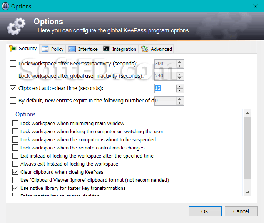Click KeePass inactivity seconds up arrow
The image size is (264, 223).
pyautogui.click(x=180, y=62)
